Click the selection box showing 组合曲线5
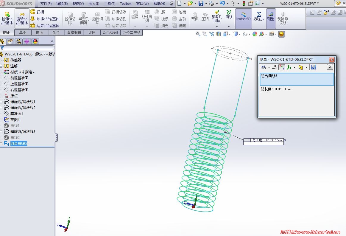This screenshot has height=236, width=346. pyautogui.click(x=297, y=79)
